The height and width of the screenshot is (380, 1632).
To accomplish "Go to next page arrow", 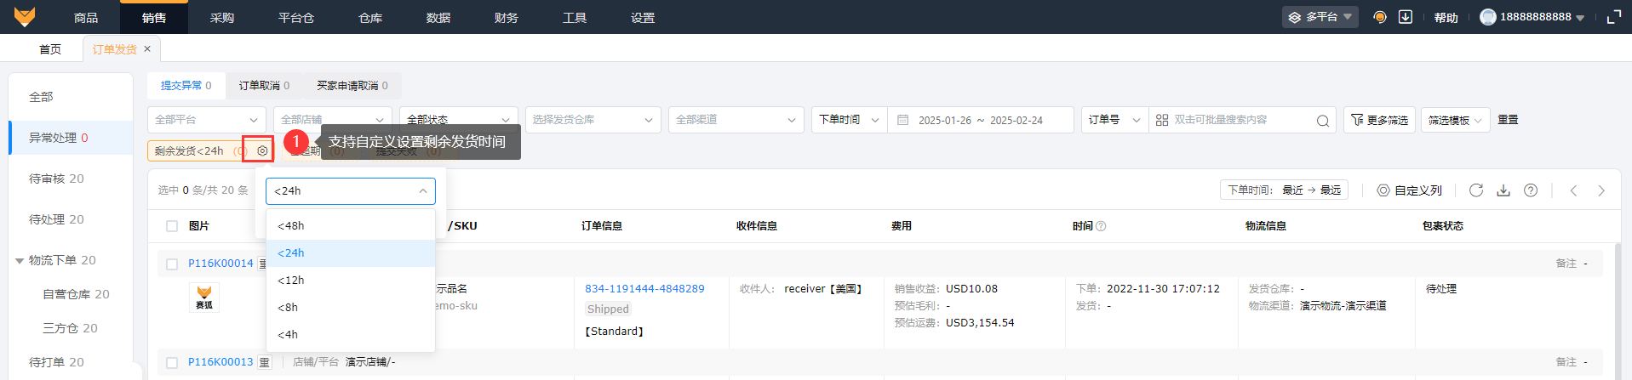I will coord(1601,190).
